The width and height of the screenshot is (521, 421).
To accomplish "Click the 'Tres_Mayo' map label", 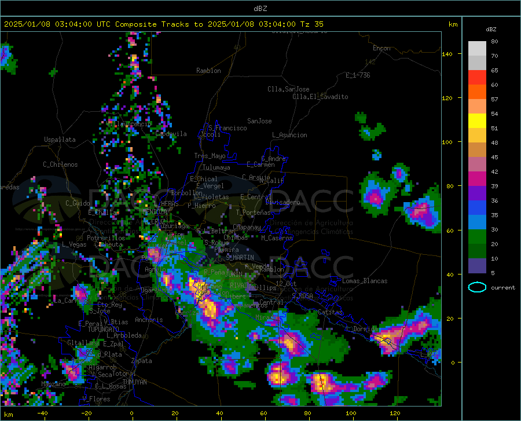I will tap(210, 156).
